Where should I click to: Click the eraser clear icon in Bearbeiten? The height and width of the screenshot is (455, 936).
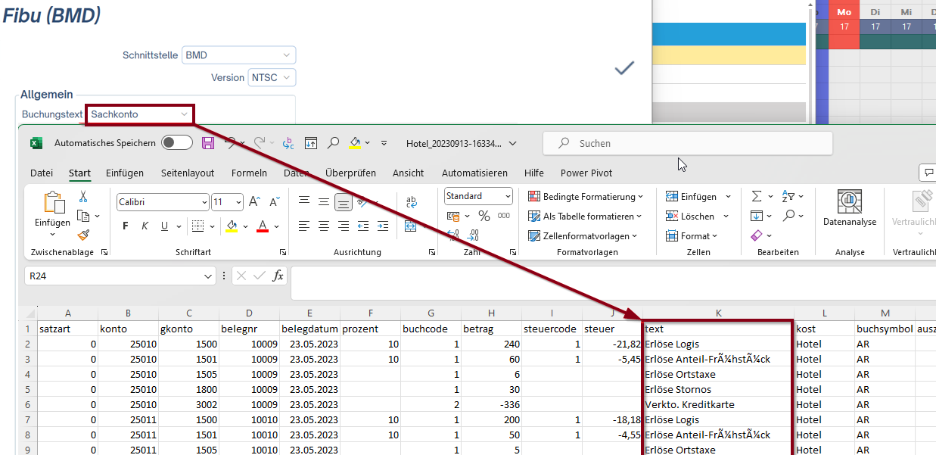(757, 236)
